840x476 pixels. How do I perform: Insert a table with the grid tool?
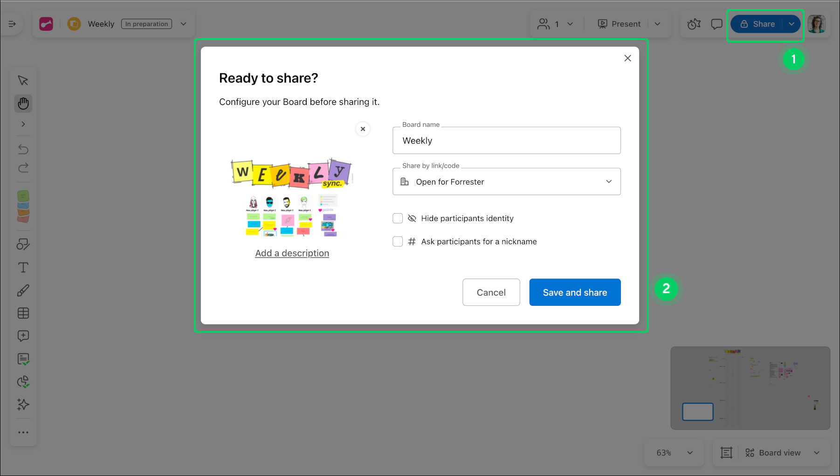pos(23,313)
